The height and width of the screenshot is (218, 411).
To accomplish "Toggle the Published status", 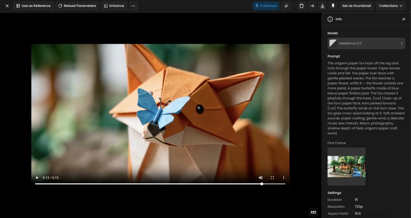I will (266, 5).
